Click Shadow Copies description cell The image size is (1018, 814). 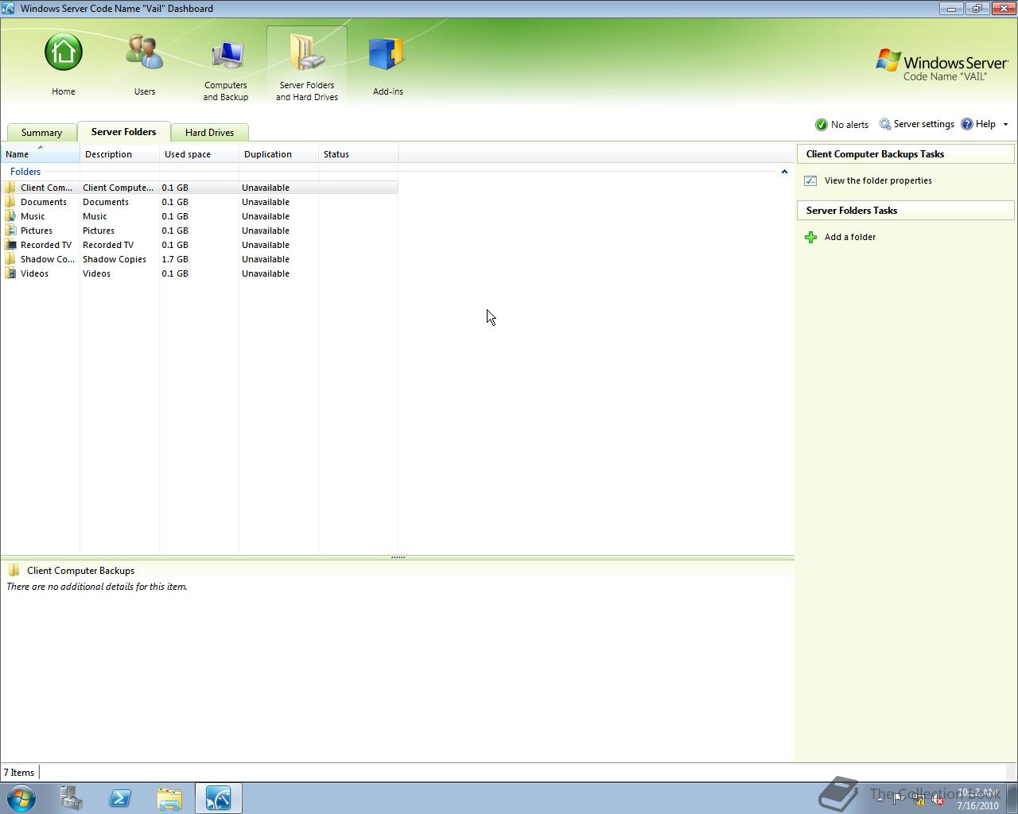[115, 259]
